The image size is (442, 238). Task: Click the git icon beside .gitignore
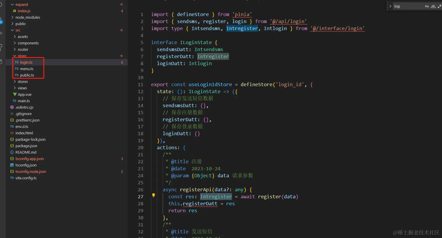click(12, 114)
